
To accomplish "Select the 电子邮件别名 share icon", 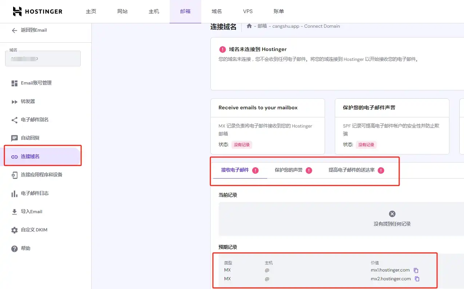I will pos(15,120).
